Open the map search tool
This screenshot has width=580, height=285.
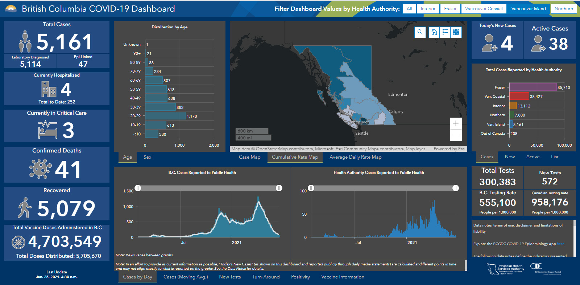click(420, 32)
